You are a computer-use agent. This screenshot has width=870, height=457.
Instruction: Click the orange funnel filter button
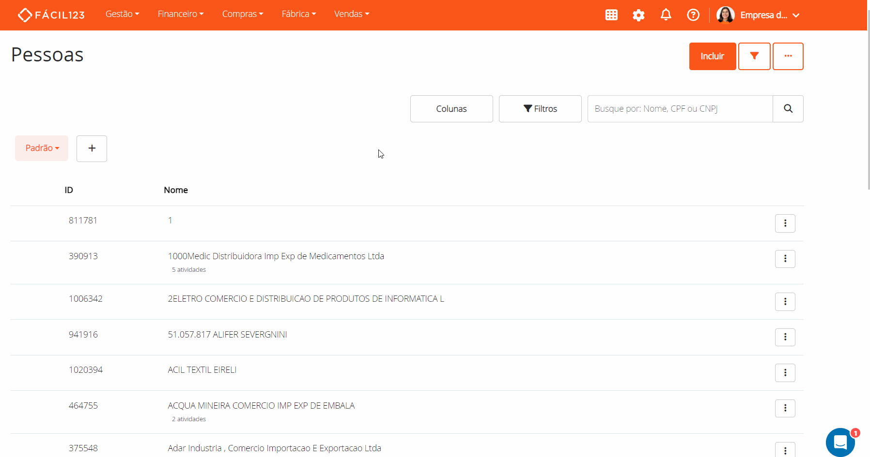754,56
